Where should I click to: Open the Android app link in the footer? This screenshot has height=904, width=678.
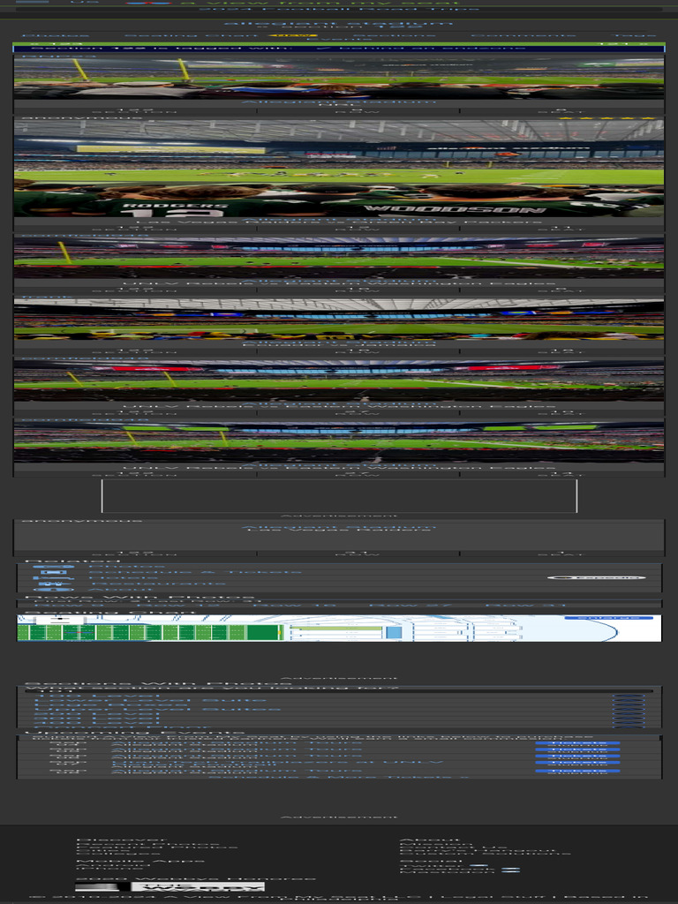[112, 865]
